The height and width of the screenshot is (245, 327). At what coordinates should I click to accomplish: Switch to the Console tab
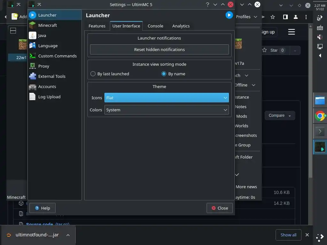tap(156, 26)
